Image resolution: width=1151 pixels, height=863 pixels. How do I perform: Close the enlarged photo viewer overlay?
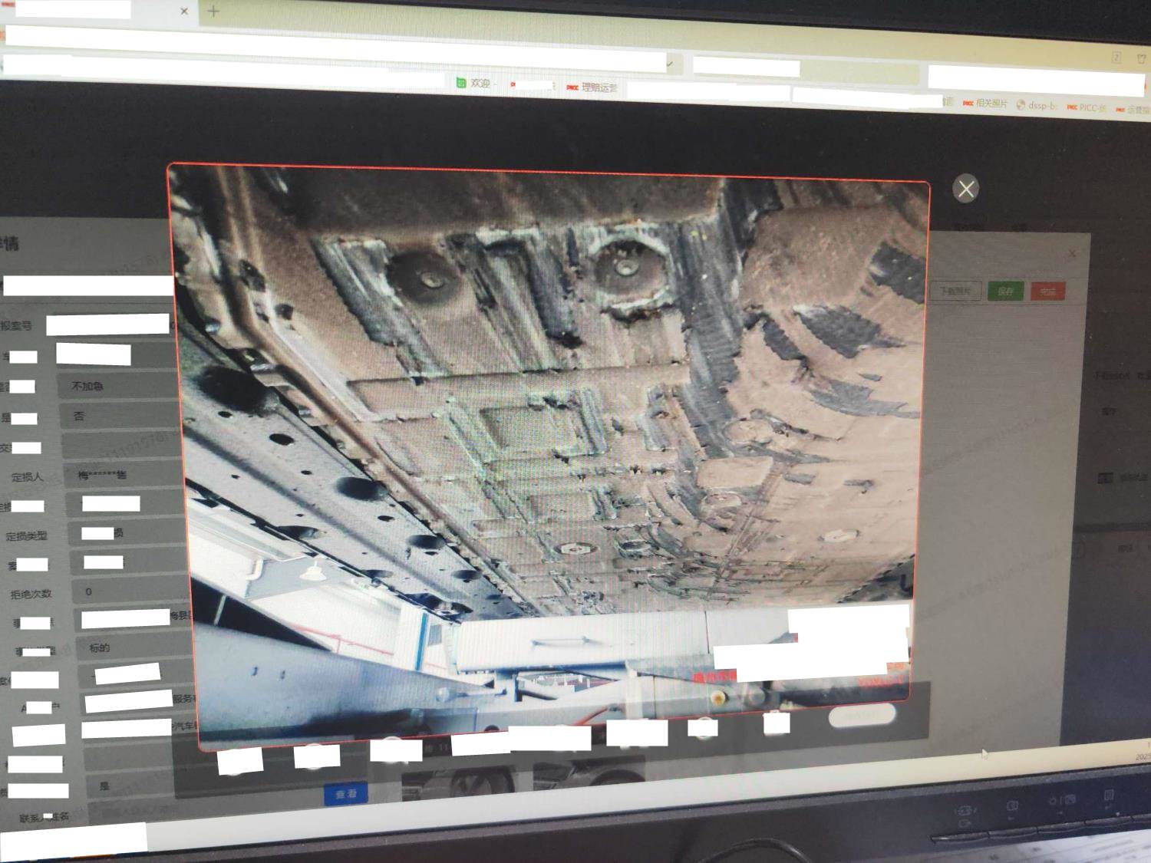(965, 189)
